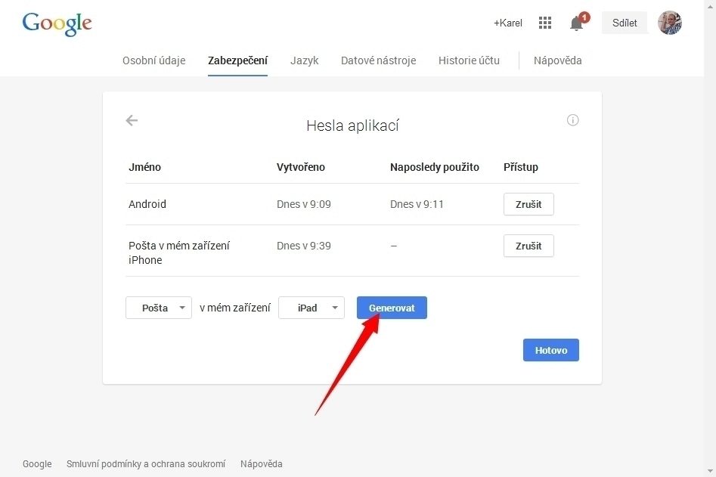Click the Sdílet button
This screenshot has height=477, width=716.
[625, 23]
